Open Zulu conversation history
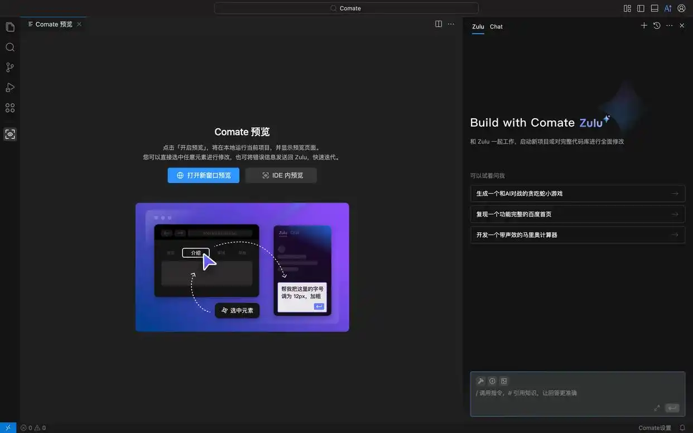 [656, 25]
